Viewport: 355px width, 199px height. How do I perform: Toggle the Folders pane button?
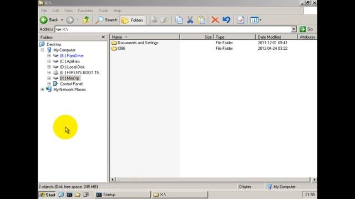[133, 20]
